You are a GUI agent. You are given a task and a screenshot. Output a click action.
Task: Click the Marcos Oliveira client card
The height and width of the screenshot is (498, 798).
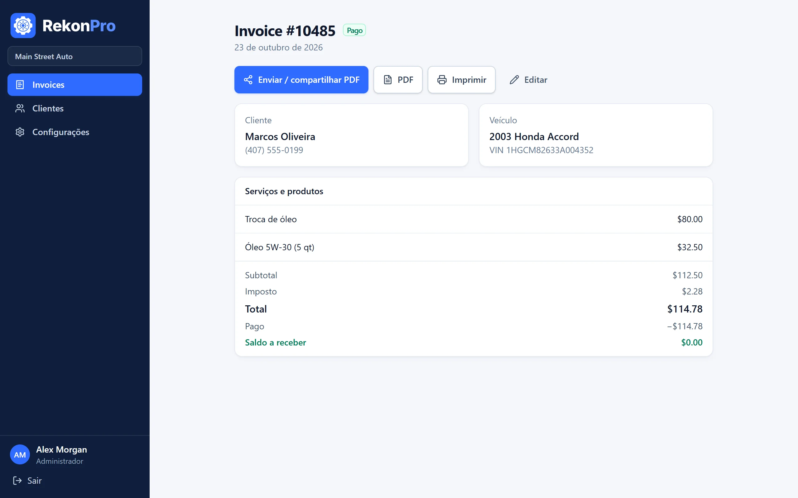[352, 135]
